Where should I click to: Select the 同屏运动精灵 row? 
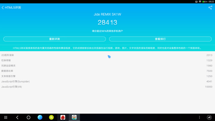tap(107, 66)
